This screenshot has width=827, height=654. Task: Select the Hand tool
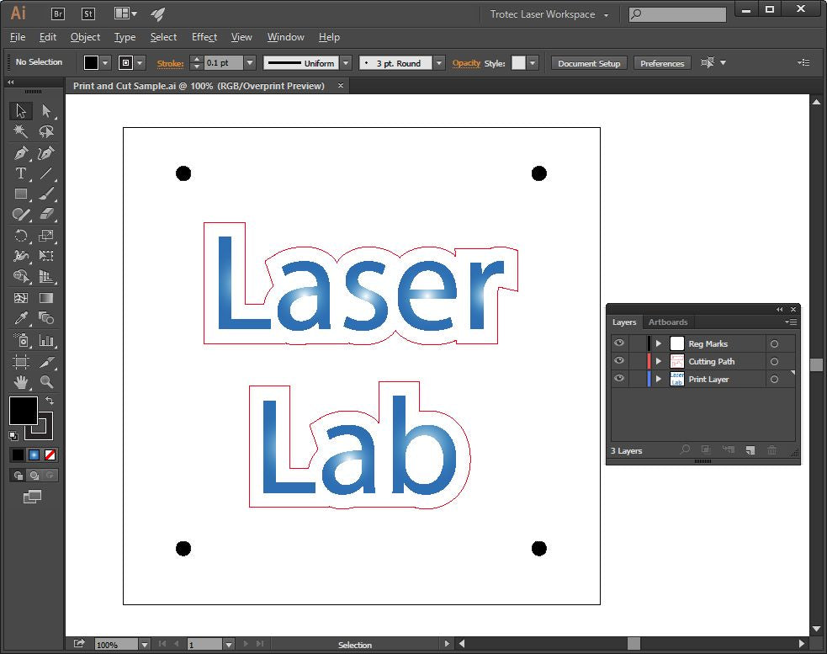coord(21,382)
